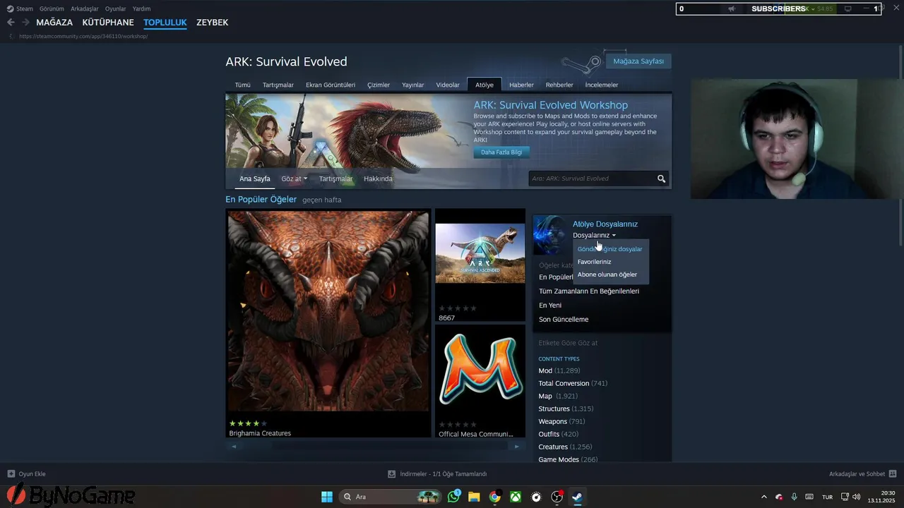Click carousel right arrow under Official Mesa
The height and width of the screenshot is (508, 904).
[516, 446]
